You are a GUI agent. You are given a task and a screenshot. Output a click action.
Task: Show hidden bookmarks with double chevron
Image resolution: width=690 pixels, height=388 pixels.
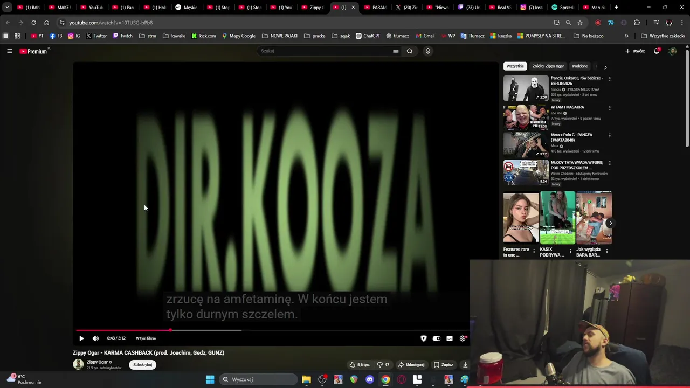[626, 36]
